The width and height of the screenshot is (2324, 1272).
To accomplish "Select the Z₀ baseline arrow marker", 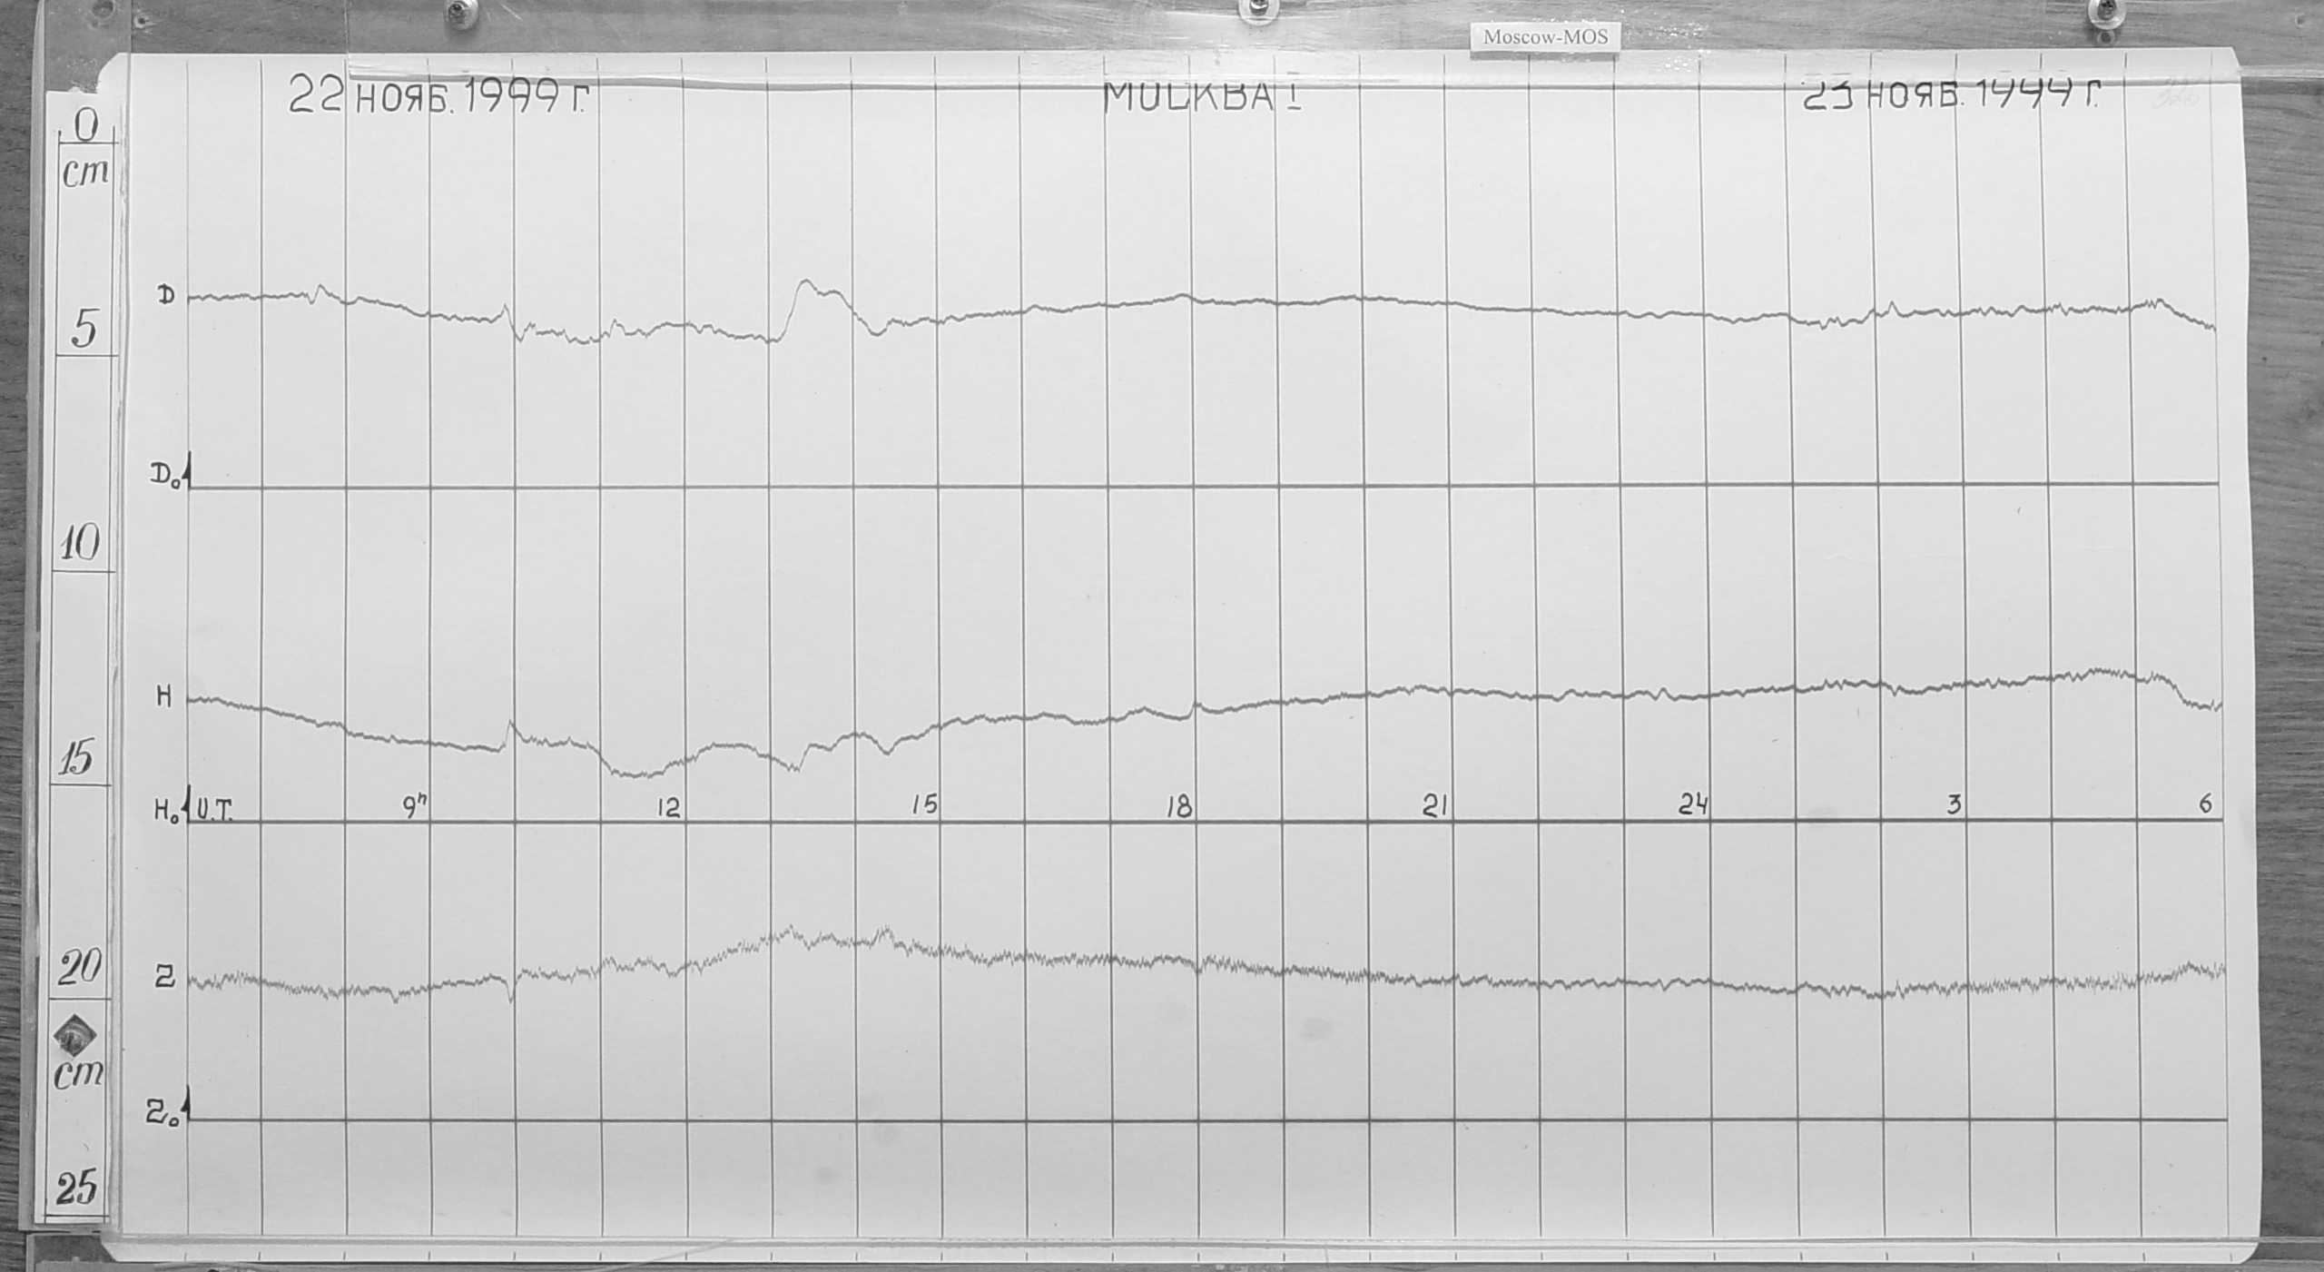I will pos(188,1104).
